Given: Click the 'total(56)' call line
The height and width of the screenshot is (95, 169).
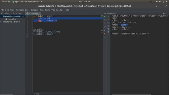Looking at the screenshot, I should pos(38,29).
